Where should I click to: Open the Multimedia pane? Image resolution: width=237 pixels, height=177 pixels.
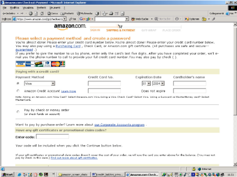[85, 14]
